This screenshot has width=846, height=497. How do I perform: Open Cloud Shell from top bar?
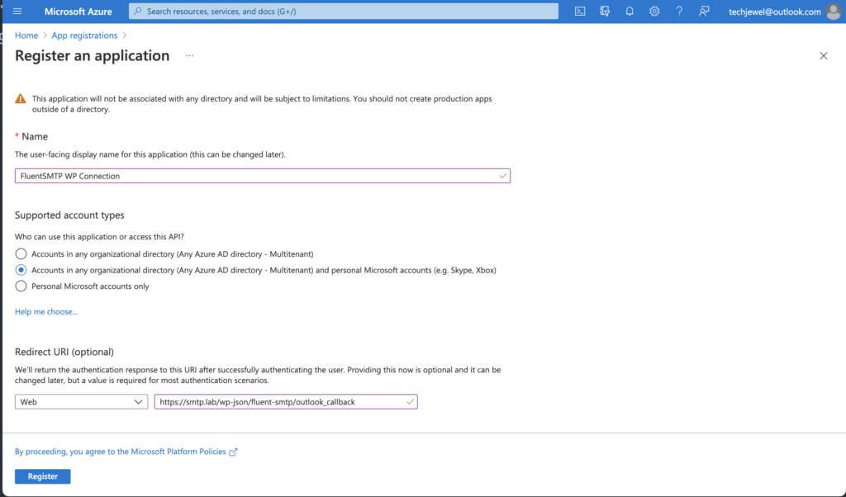(580, 12)
